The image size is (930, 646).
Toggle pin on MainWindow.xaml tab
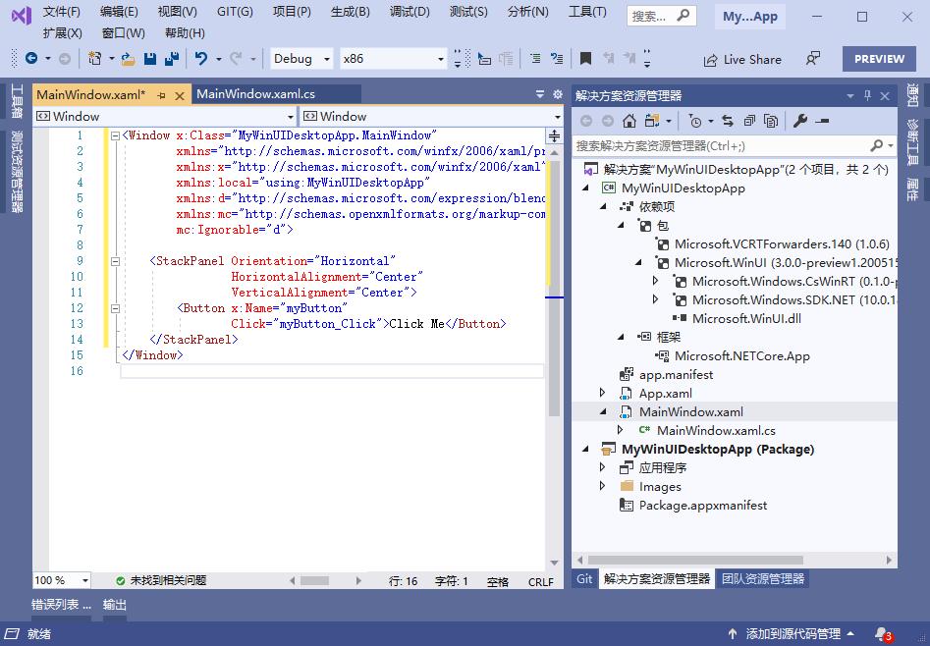click(x=162, y=95)
